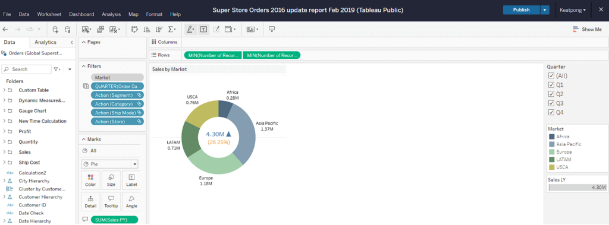Click the USCA color swatch in legend
The width and height of the screenshot is (609, 225).
(551, 167)
